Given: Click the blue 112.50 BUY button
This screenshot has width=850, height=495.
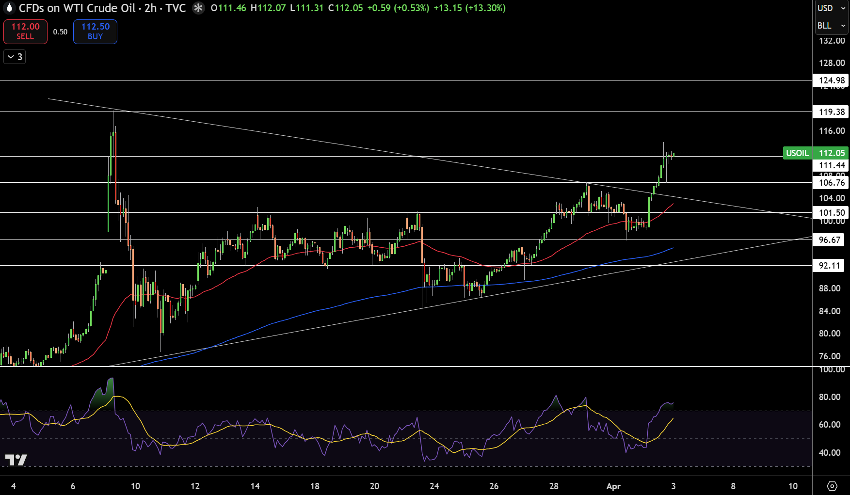Looking at the screenshot, I should point(95,32).
